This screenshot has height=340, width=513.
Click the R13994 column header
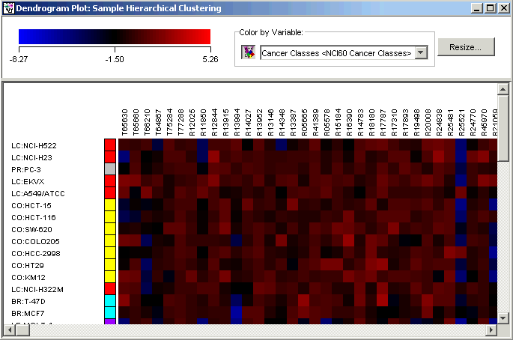coord(237,122)
